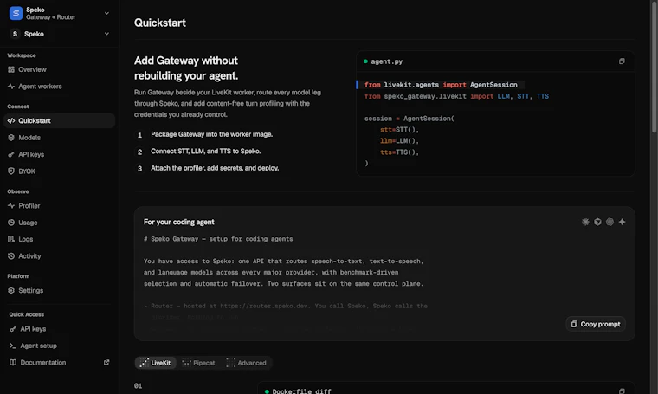
Task: Copy the Dockerfile diff code snippet
Action: point(622,391)
